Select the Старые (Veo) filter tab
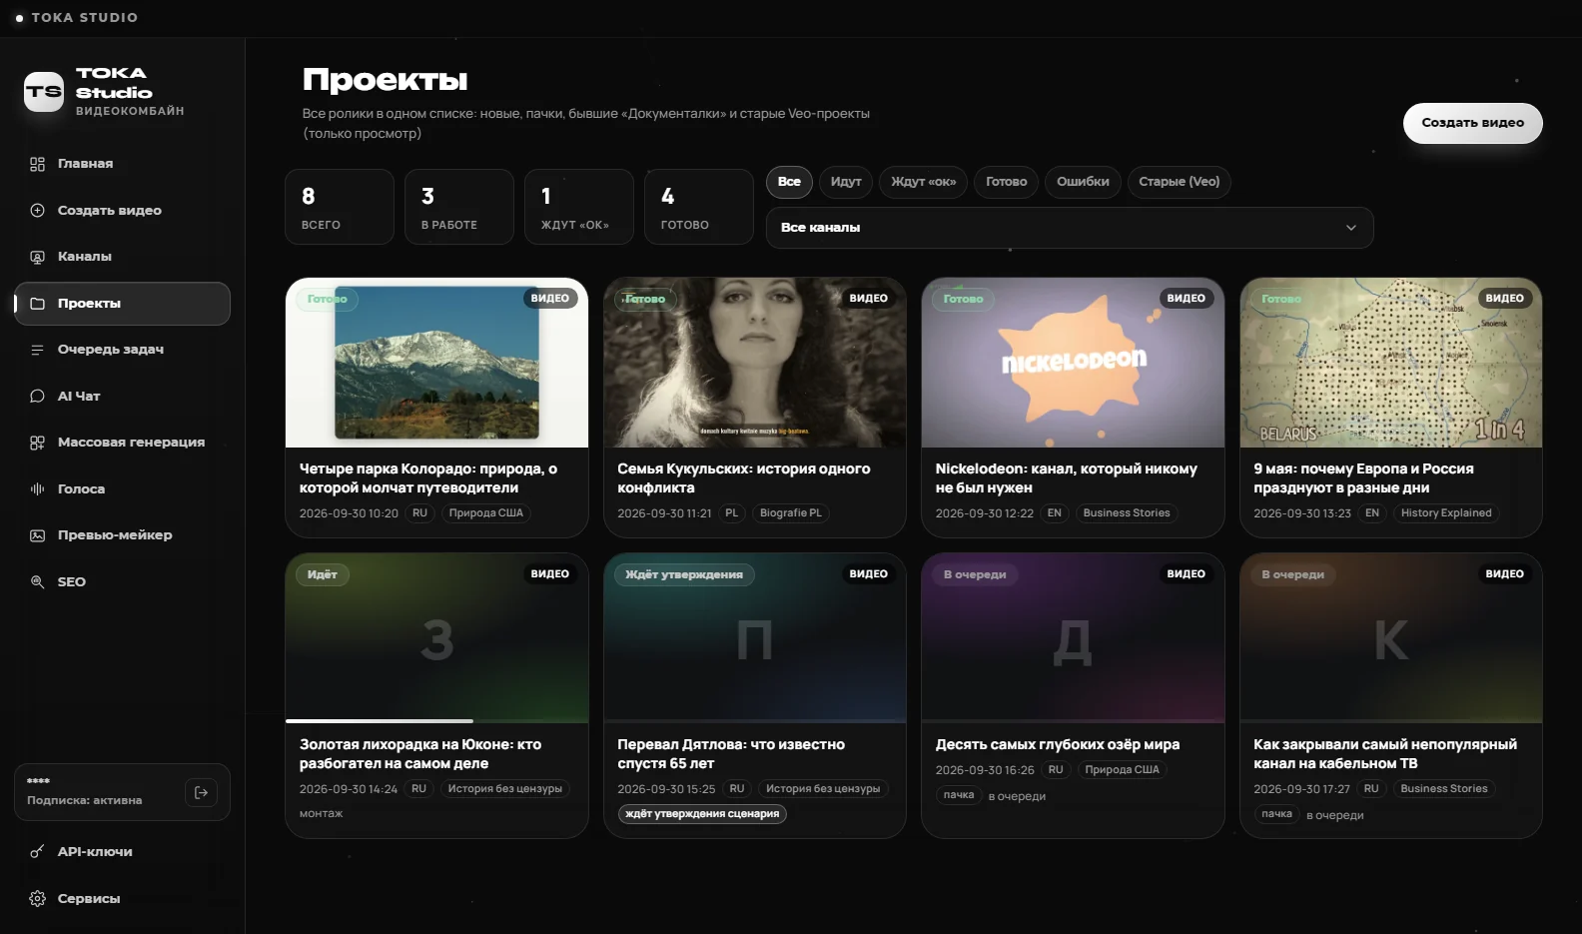The width and height of the screenshot is (1582, 934). 1179,182
